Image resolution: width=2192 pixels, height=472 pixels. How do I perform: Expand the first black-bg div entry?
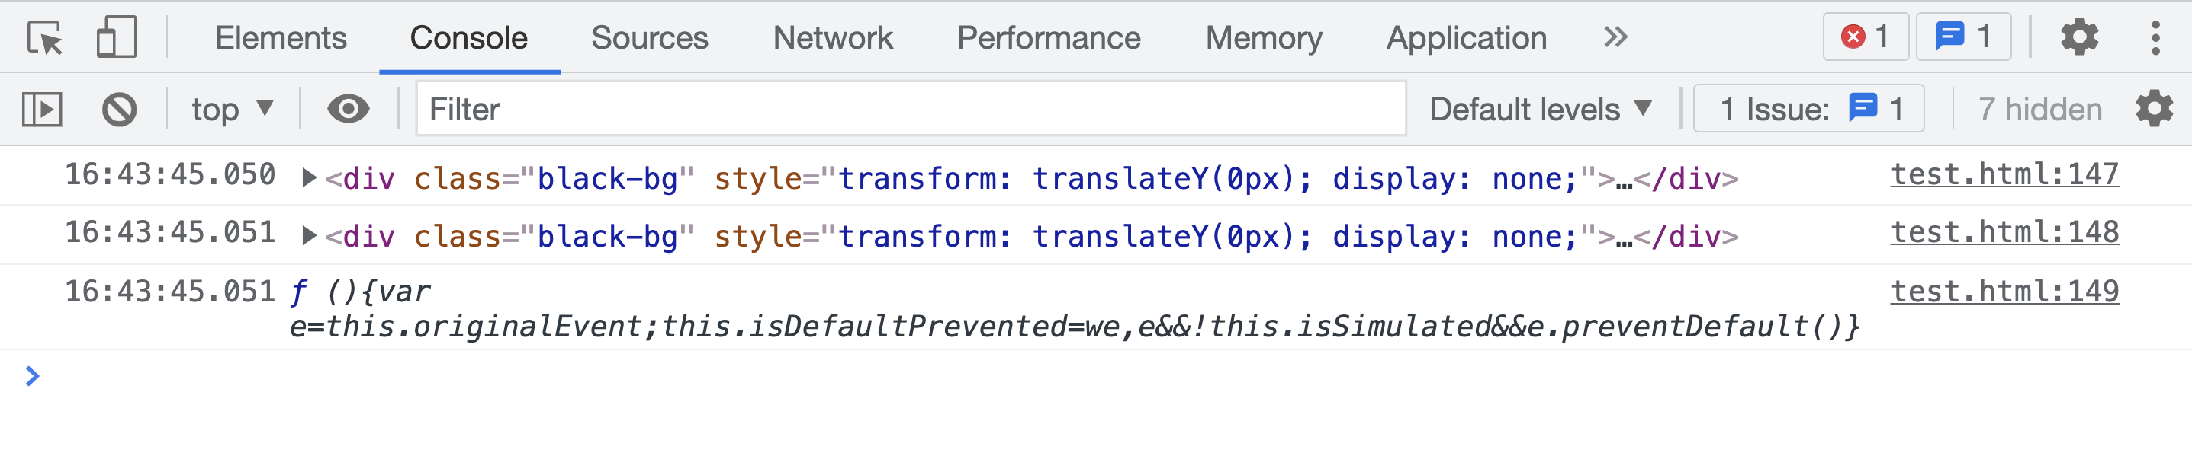pyautogui.click(x=310, y=178)
